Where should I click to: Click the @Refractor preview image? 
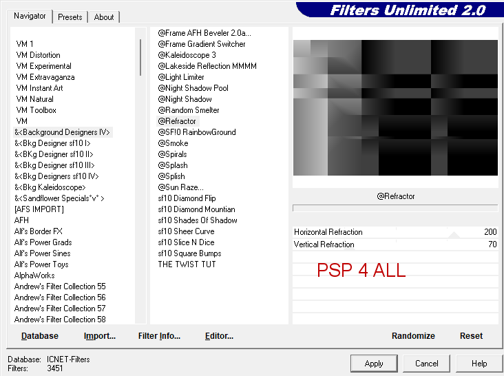tap(395, 107)
